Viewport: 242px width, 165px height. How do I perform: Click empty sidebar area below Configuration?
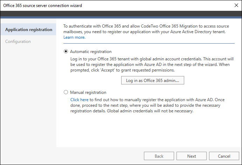28,95
